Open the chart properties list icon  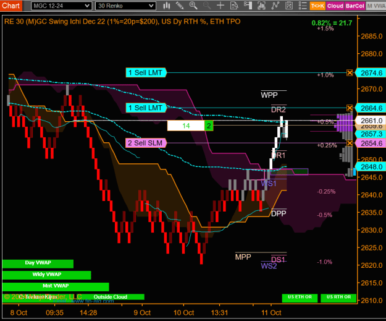coord(303,6)
